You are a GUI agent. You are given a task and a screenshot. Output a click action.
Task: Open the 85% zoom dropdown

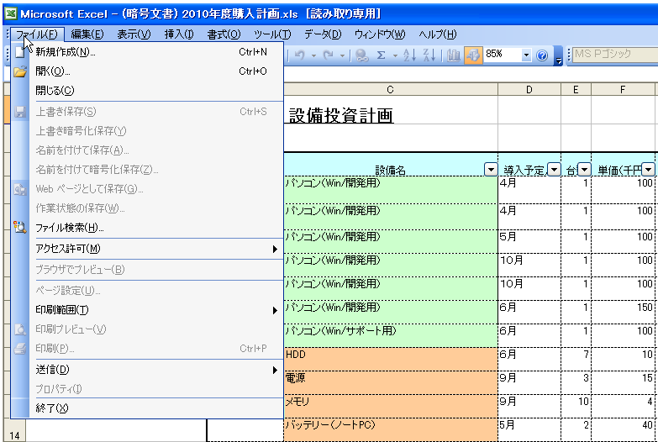(x=527, y=55)
